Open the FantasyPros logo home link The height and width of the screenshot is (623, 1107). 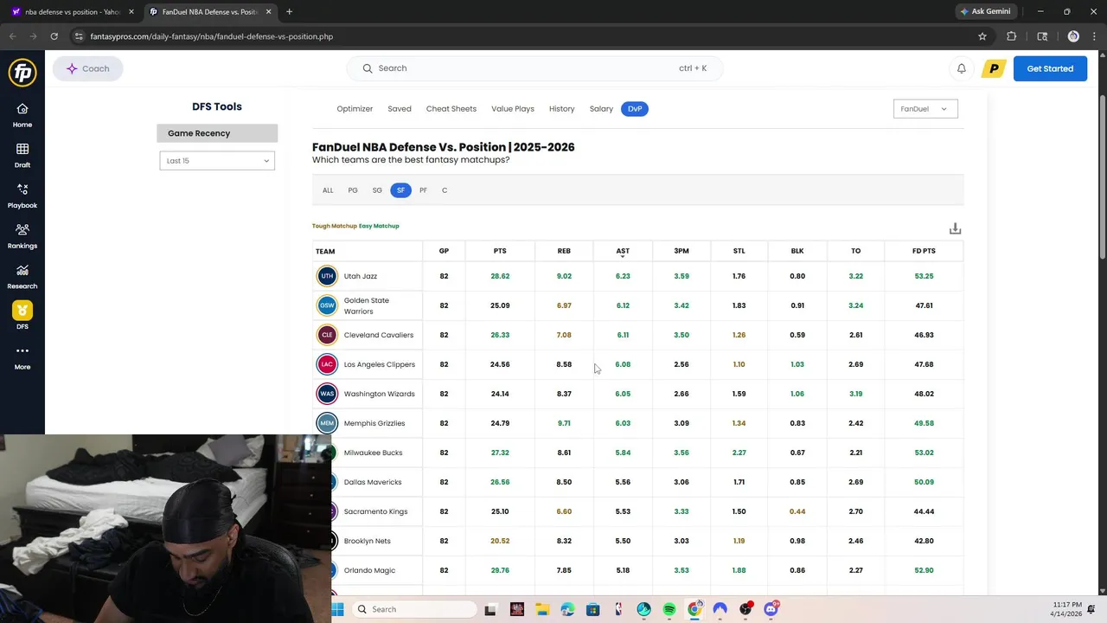pyautogui.click(x=22, y=73)
